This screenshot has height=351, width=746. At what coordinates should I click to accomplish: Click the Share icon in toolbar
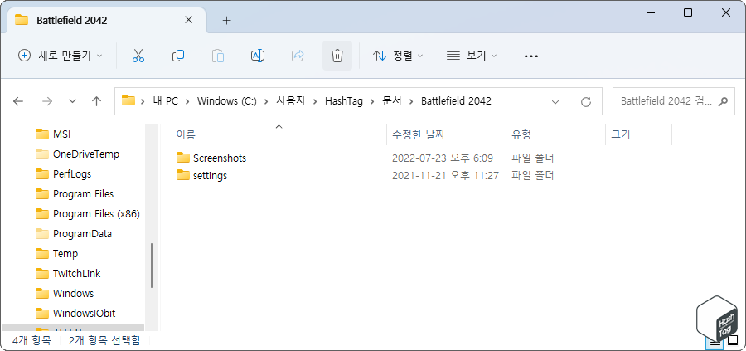click(298, 56)
